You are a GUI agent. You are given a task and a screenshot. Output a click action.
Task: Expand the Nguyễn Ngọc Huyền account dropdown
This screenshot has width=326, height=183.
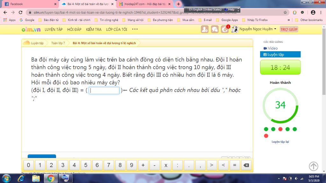click(275, 29)
